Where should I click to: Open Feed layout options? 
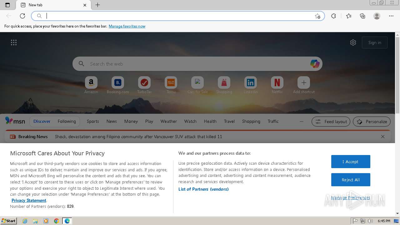click(331, 122)
